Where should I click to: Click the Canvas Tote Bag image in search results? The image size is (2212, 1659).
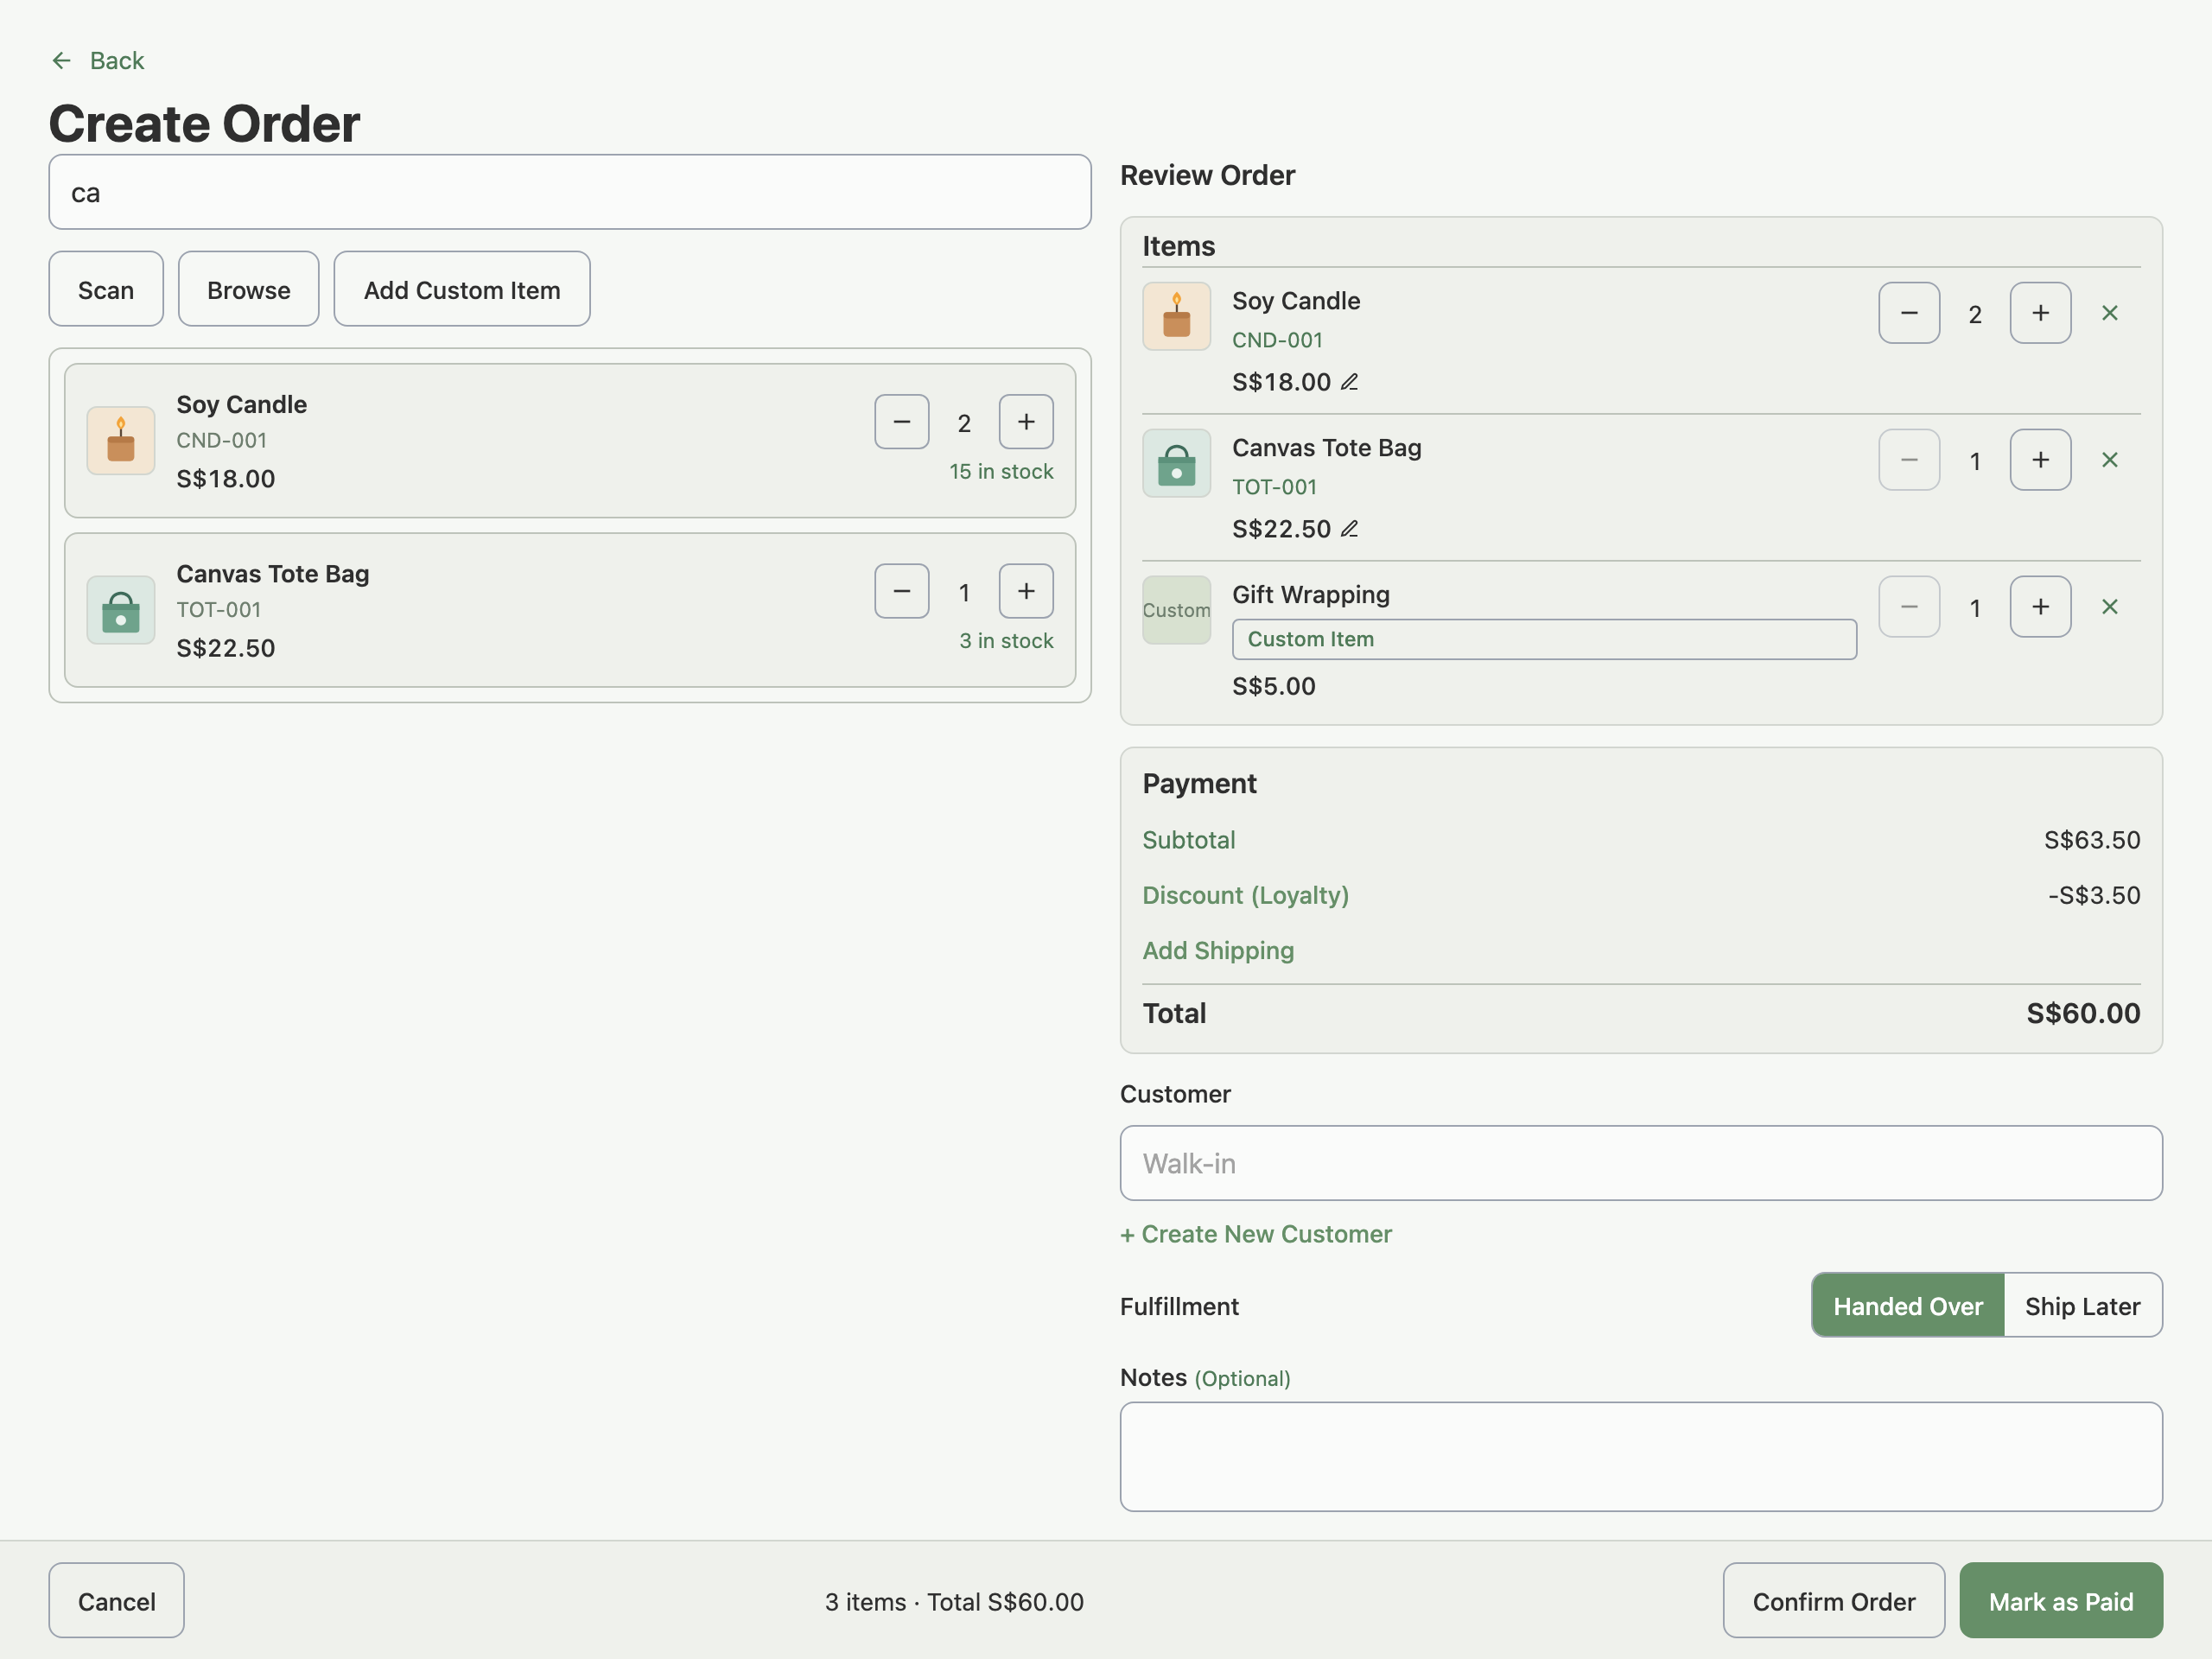120,609
